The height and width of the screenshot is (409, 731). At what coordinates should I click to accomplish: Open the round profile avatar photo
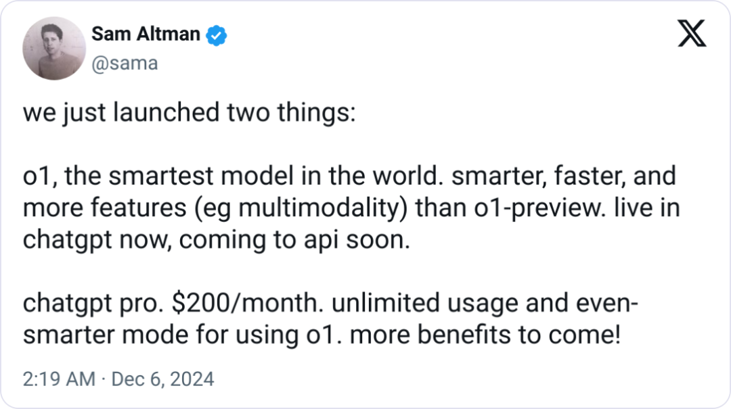tap(54, 49)
